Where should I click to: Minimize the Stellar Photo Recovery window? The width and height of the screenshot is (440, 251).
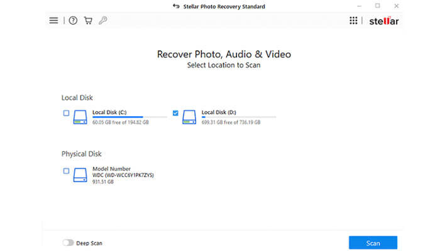click(x=359, y=6)
